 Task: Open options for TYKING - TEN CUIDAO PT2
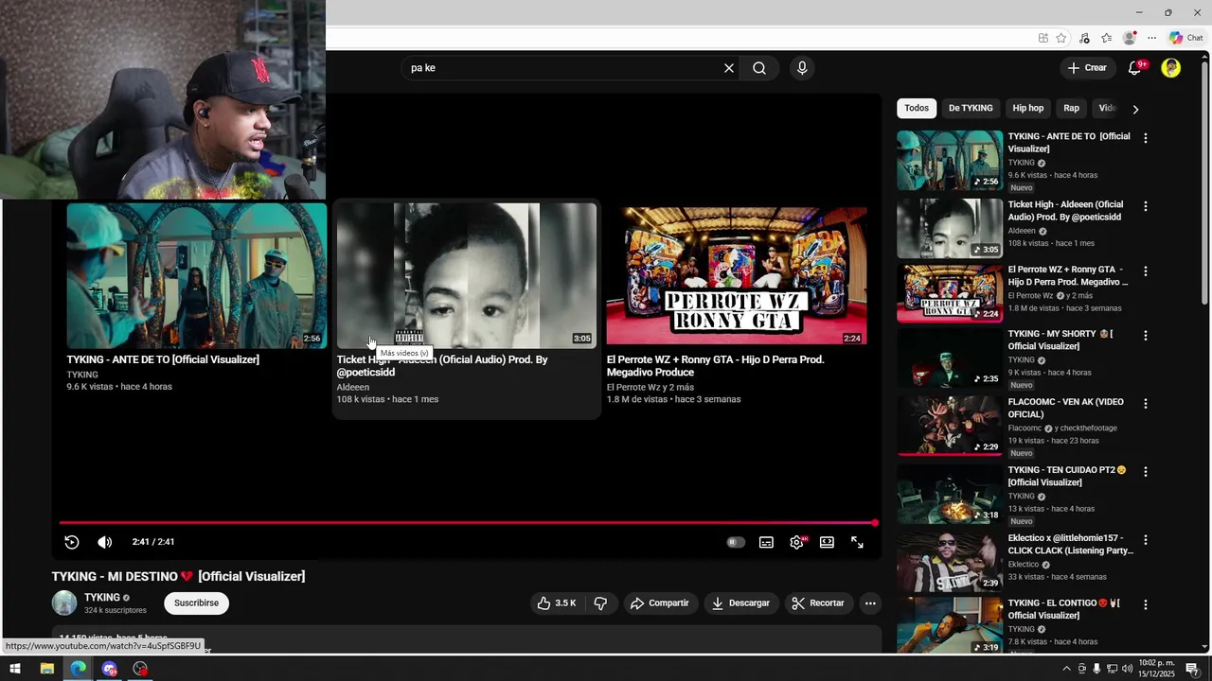click(1146, 472)
